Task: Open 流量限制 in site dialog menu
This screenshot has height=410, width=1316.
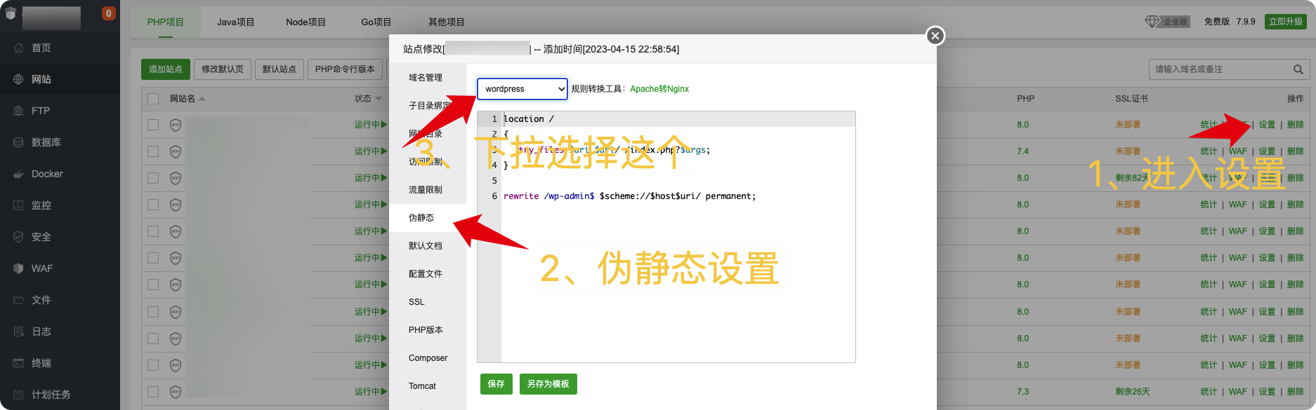Action: click(428, 190)
